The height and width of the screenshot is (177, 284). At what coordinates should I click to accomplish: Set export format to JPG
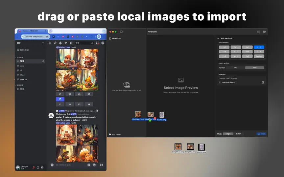point(235,68)
